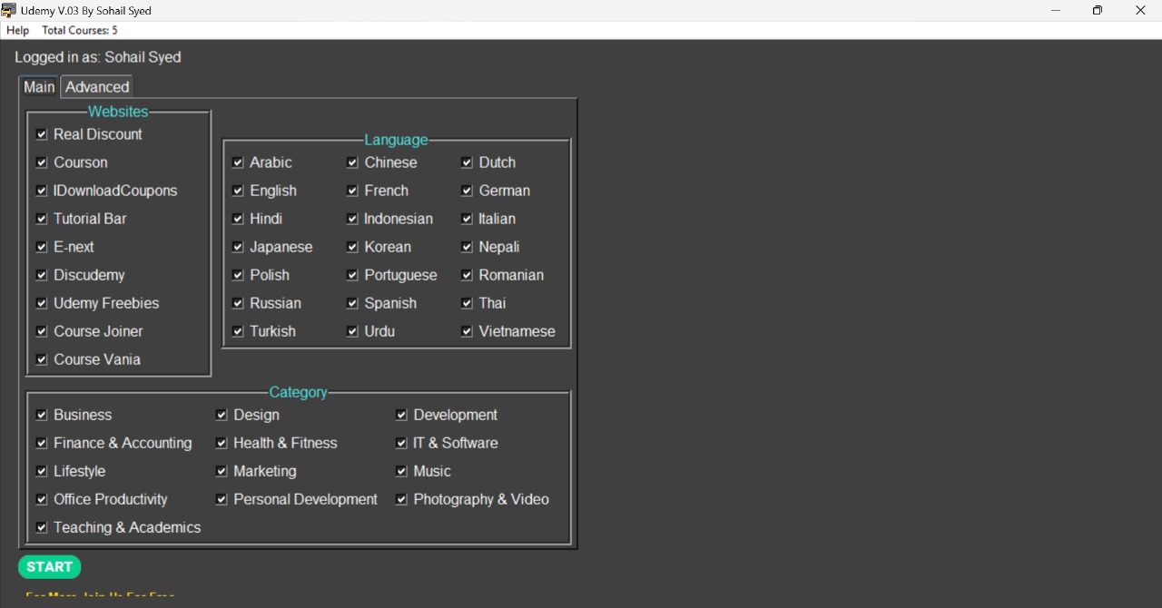The width and height of the screenshot is (1162, 608).
Task: Restore down the application window
Action: pyautogui.click(x=1098, y=11)
